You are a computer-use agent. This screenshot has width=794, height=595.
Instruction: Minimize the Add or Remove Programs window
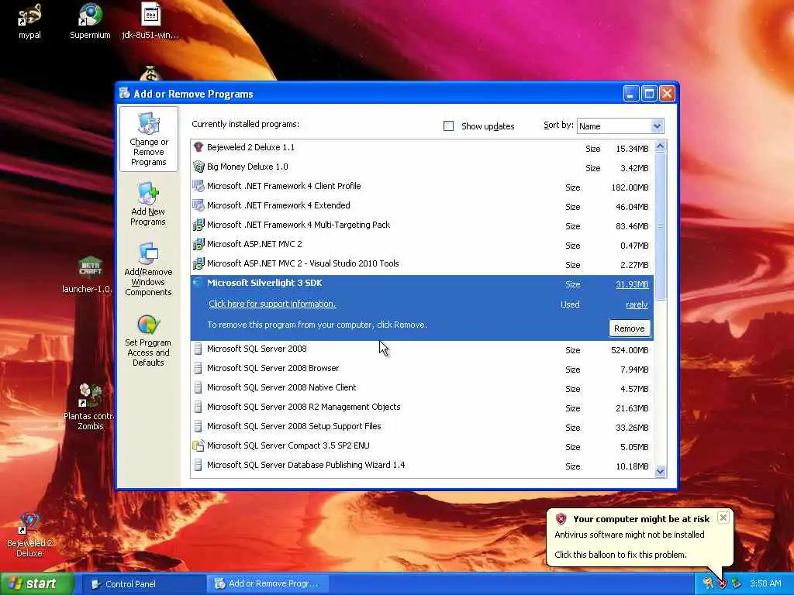pos(631,94)
